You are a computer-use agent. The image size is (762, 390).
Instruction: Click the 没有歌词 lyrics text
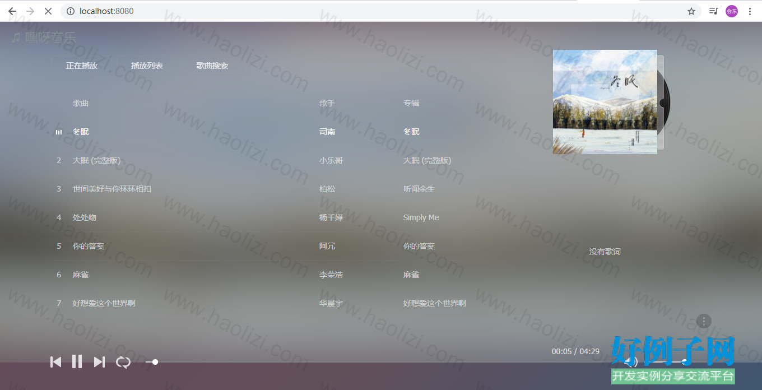605,252
